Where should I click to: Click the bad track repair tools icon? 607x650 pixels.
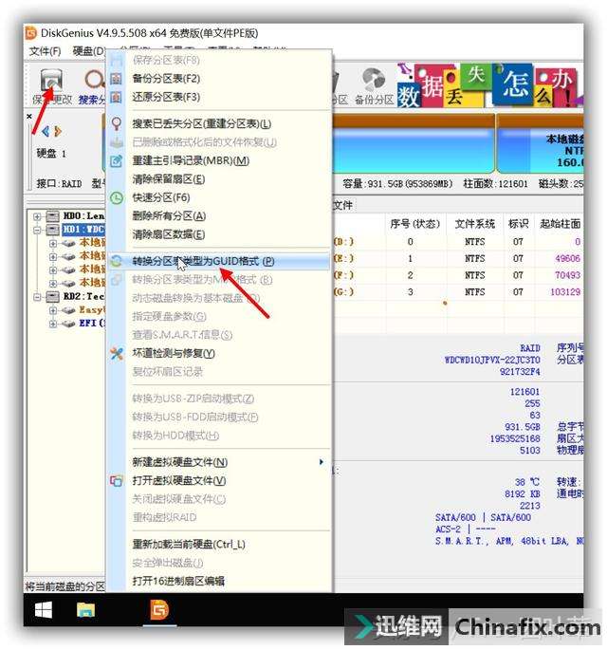pyautogui.click(x=117, y=353)
